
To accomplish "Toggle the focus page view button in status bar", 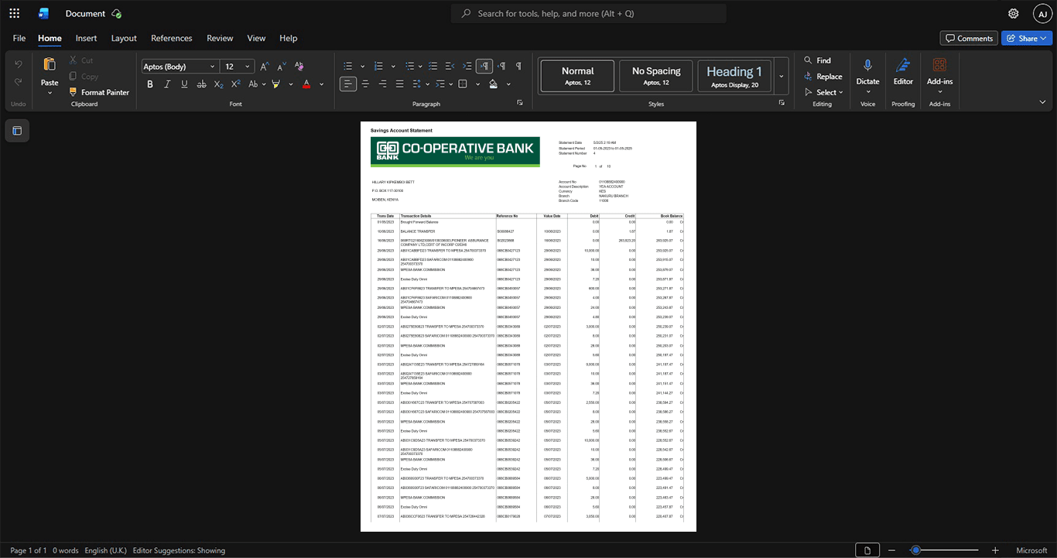I will pyautogui.click(x=867, y=550).
